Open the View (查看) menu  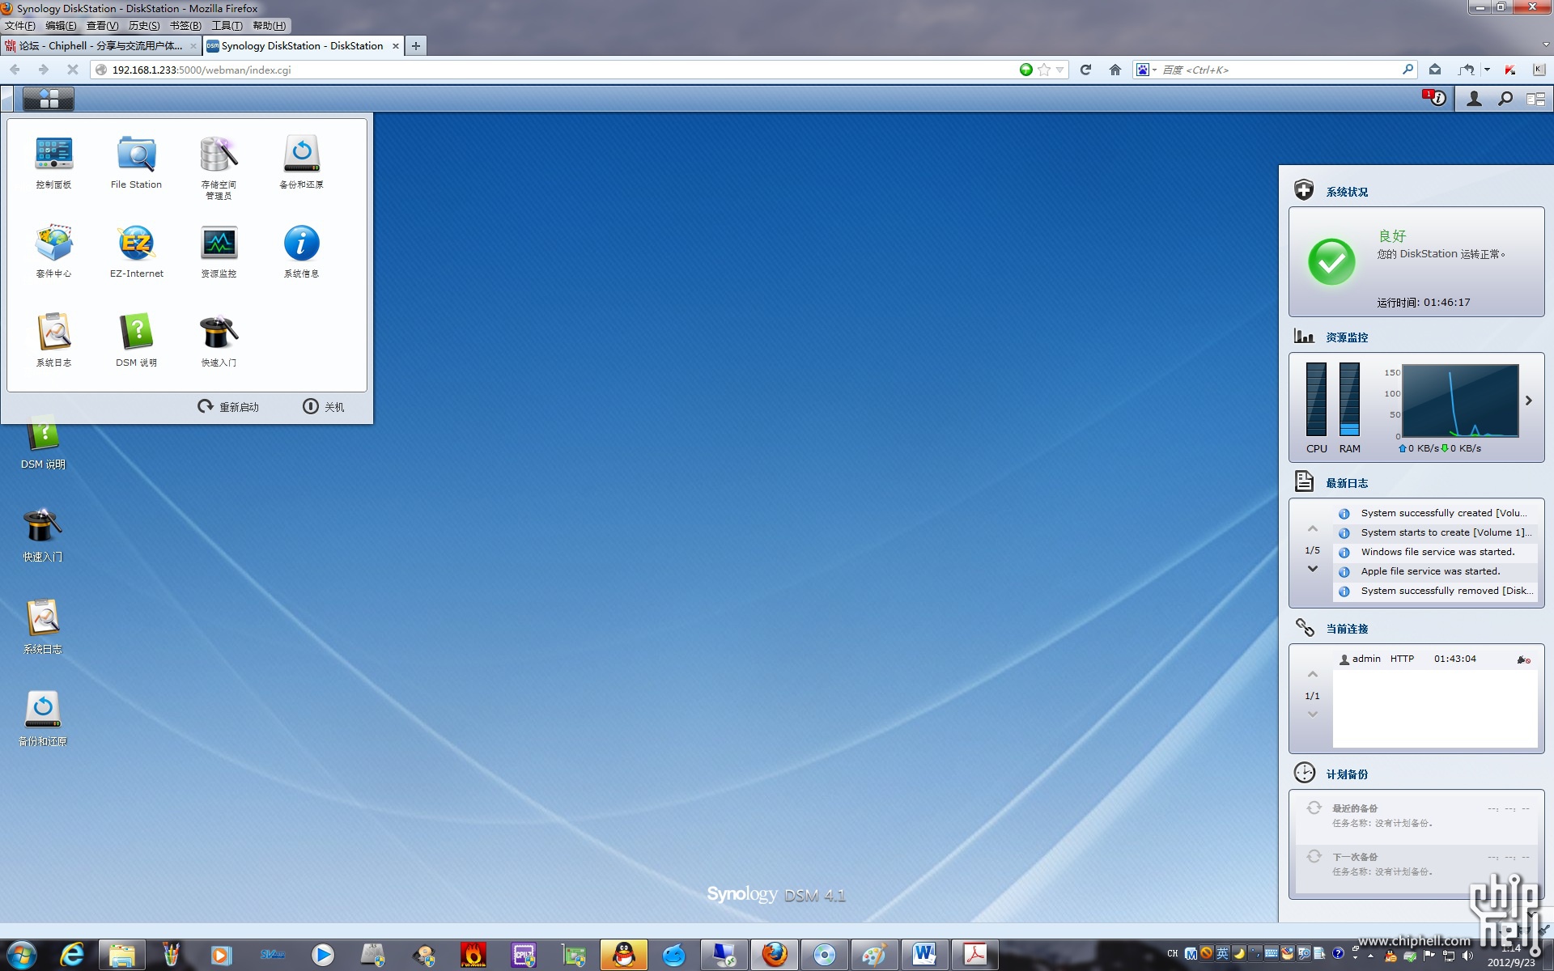click(x=102, y=26)
